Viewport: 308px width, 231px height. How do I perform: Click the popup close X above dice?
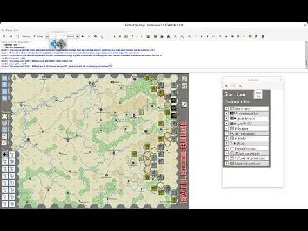click(x=64, y=35)
